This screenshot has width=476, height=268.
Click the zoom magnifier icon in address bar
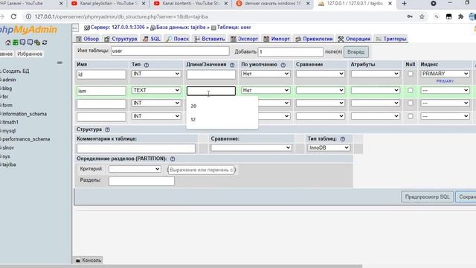(437, 16)
